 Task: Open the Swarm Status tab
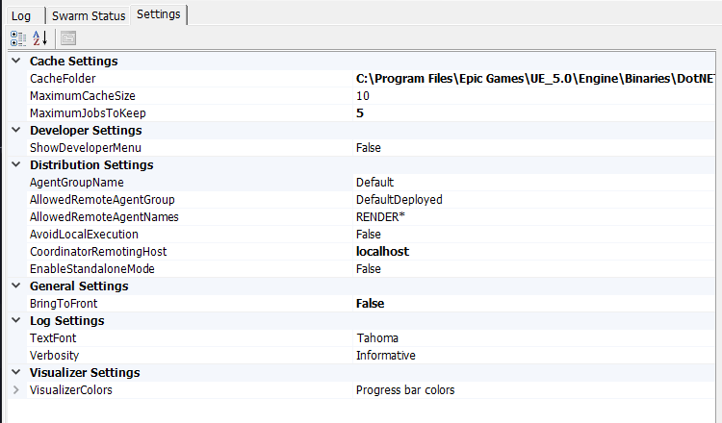(x=89, y=15)
